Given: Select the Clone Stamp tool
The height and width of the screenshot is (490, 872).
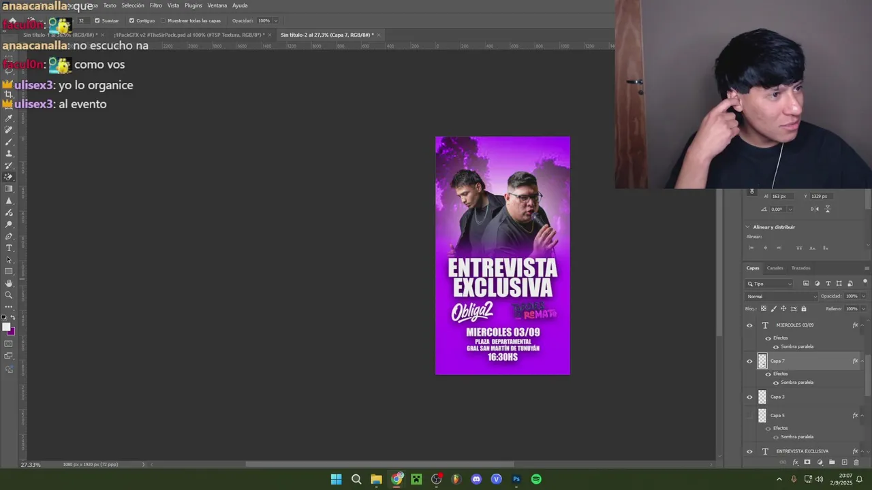Looking at the screenshot, I should 9,154.
